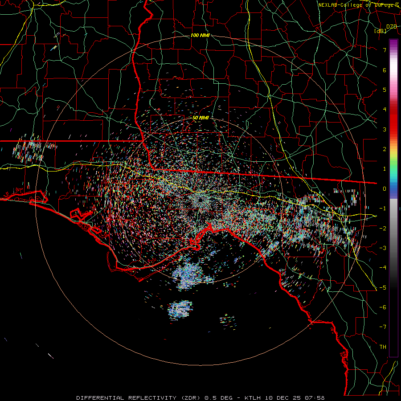Click the 4 dB tick label
The image size is (401, 401).
pos(385,110)
